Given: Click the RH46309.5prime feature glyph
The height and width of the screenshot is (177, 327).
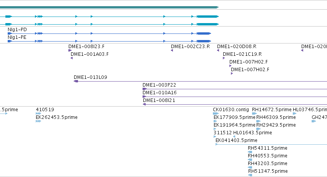Looking at the screenshot, I should coord(259,121).
